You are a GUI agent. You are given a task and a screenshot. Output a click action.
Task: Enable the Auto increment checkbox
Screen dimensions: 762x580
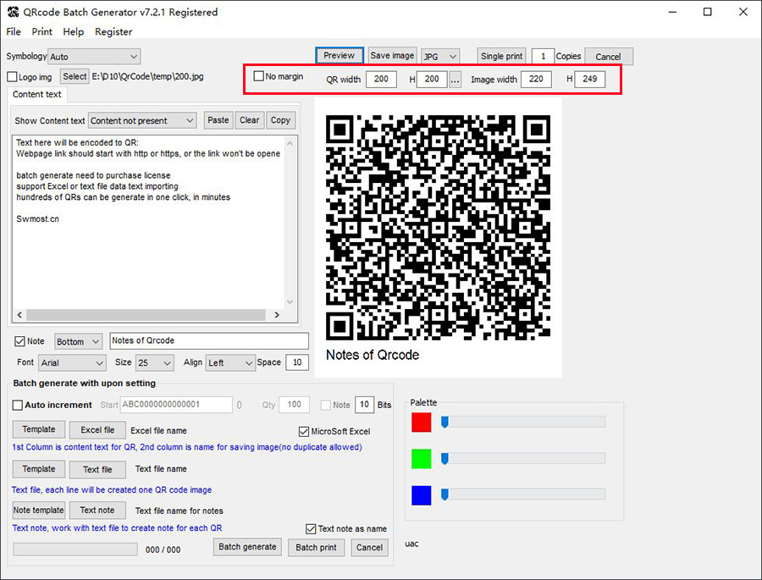tap(18, 405)
